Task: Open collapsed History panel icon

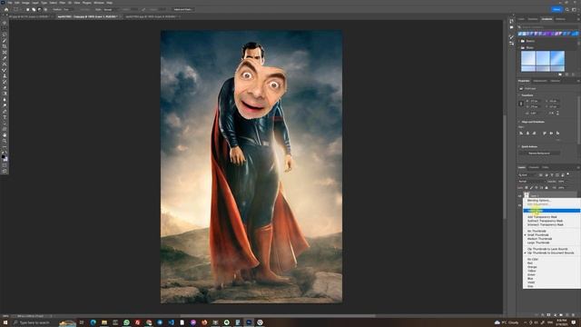Action: point(512,21)
